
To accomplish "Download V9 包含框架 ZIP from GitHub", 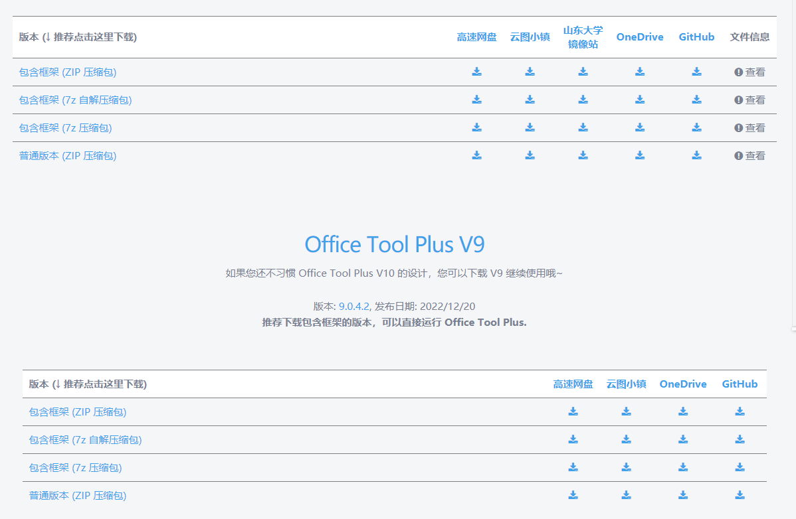I will (x=740, y=411).
